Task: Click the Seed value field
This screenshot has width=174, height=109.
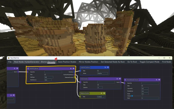Action: click(150, 98)
